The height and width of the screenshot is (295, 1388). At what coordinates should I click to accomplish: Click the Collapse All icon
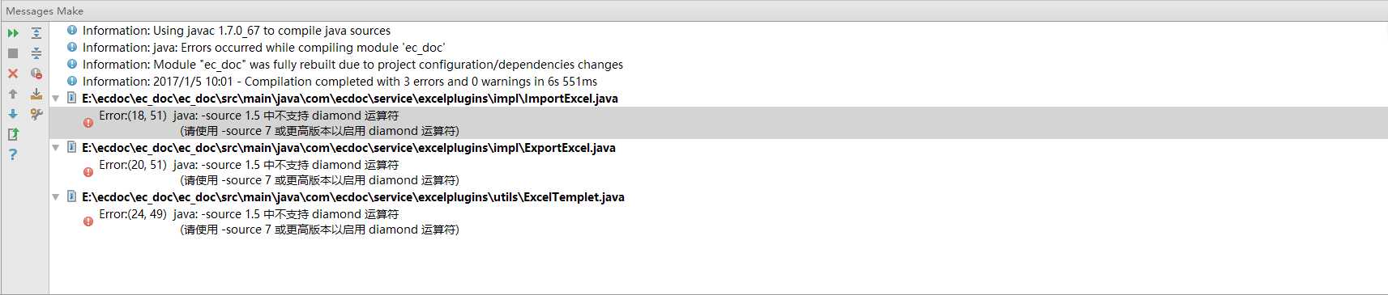click(x=36, y=53)
